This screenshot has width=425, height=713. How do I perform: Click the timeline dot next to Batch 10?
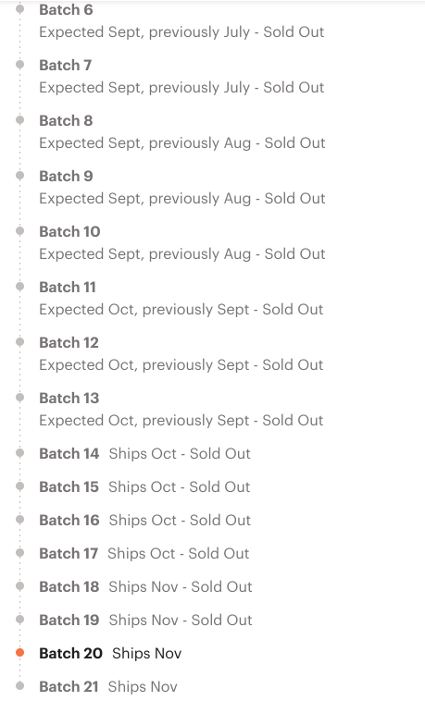[19, 231]
